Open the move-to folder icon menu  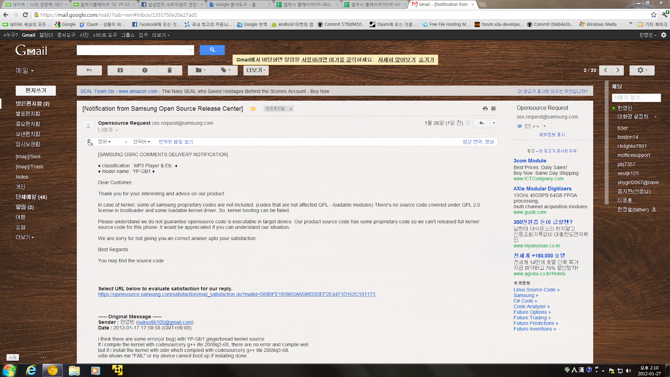click(201, 70)
